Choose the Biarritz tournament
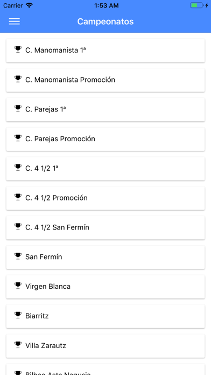The image size is (211, 375). 105,316
